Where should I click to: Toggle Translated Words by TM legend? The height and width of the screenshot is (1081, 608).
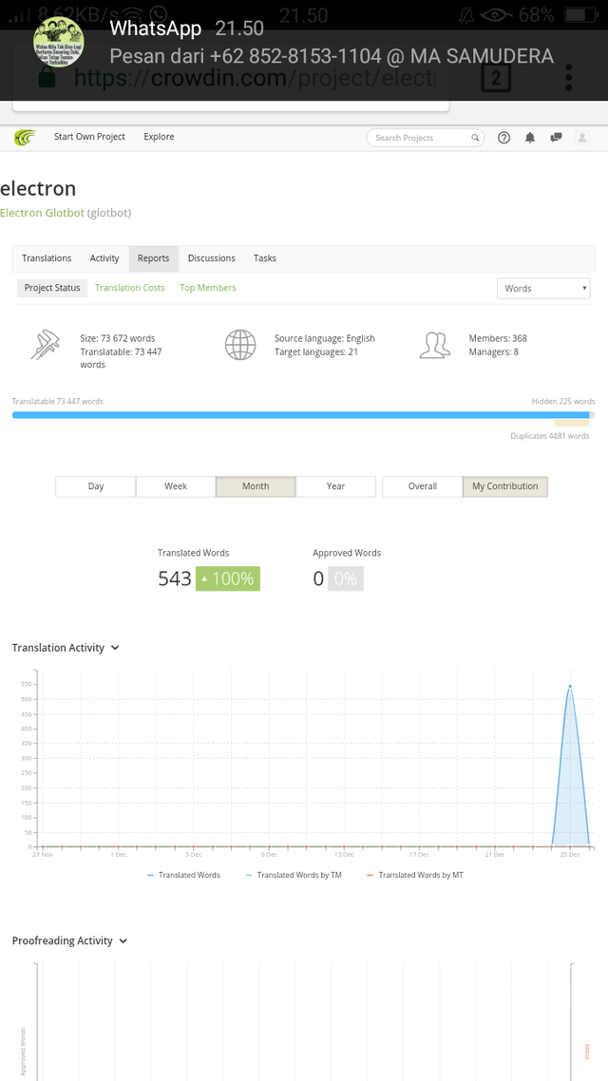click(x=294, y=874)
